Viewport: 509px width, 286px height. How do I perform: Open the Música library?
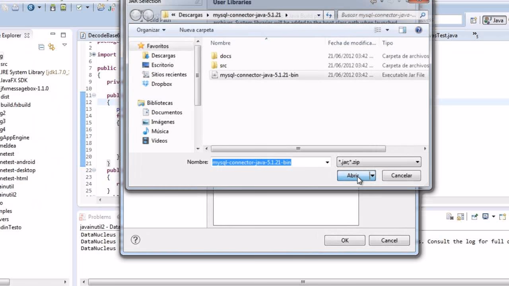[159, 131]
